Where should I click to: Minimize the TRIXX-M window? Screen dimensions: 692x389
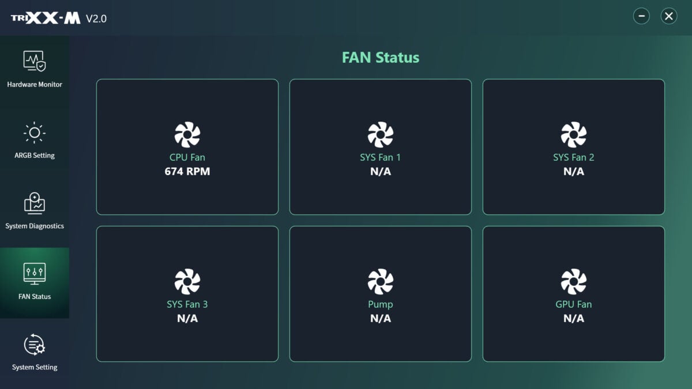(x=641, y=16)
